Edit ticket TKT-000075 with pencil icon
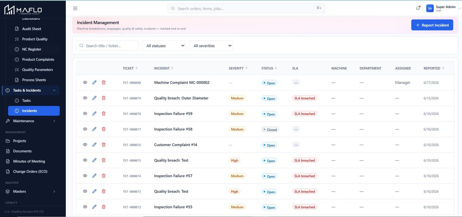462x217 pixels. 94,160
